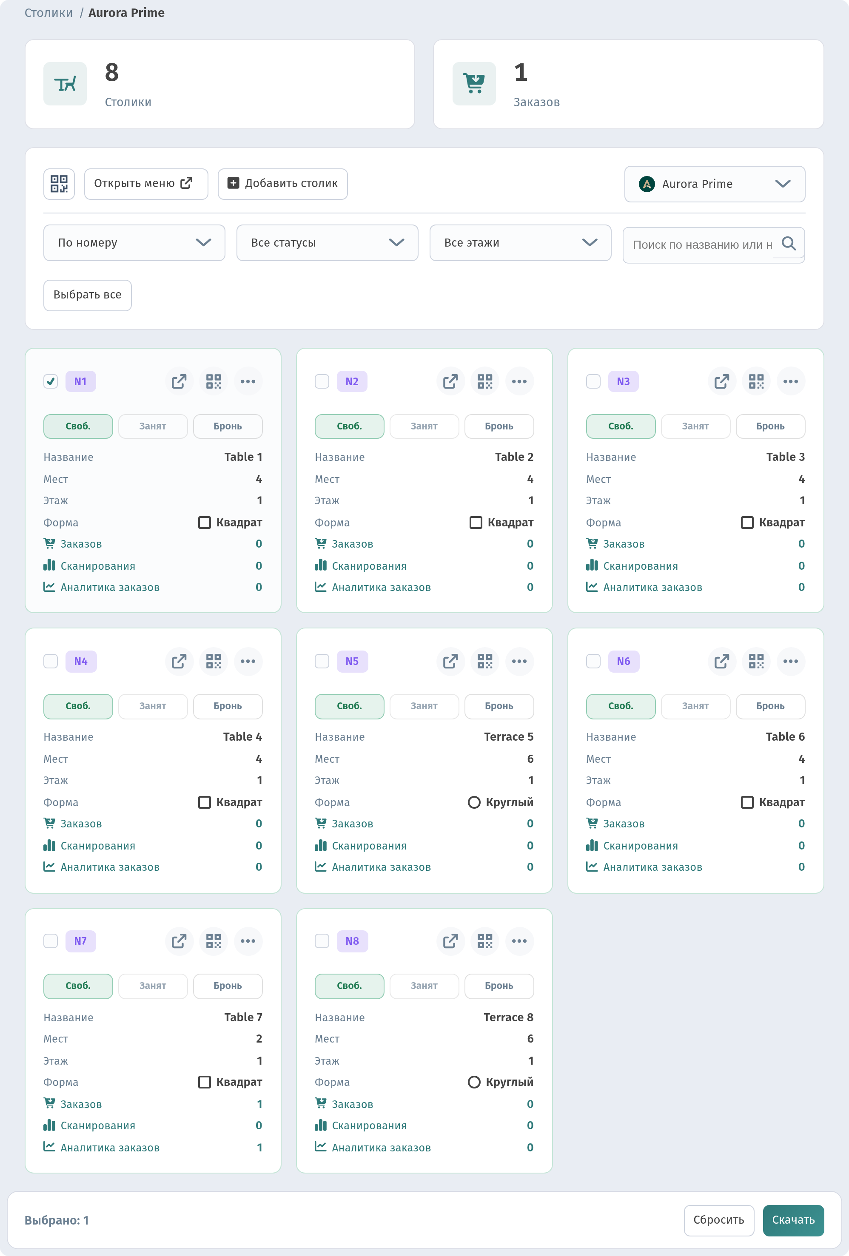The height and width of the screenshot is (1256, 849).
Task: Open more options menu on card N1
Action: tap(248, 381)
